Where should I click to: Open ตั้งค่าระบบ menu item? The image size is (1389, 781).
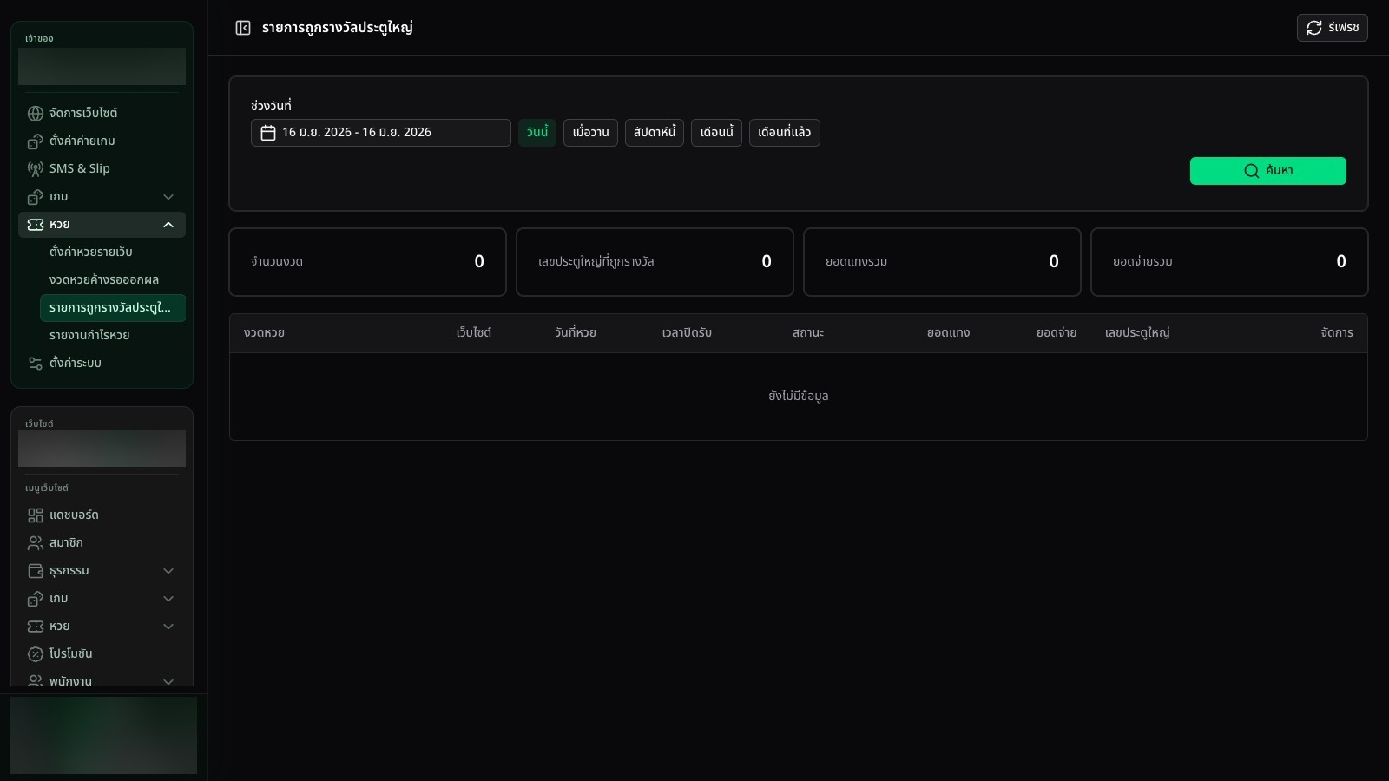point(102,364)
